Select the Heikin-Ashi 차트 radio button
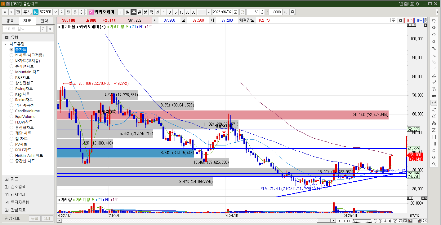 (11, 155)
